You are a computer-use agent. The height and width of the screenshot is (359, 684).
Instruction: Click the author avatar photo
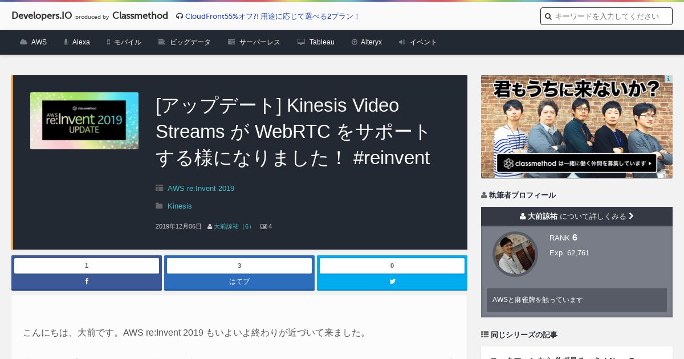515,254
